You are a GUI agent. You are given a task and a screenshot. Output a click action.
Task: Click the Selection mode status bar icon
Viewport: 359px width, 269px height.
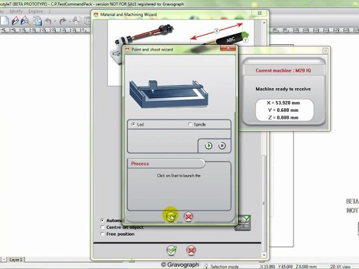point(206,266)
